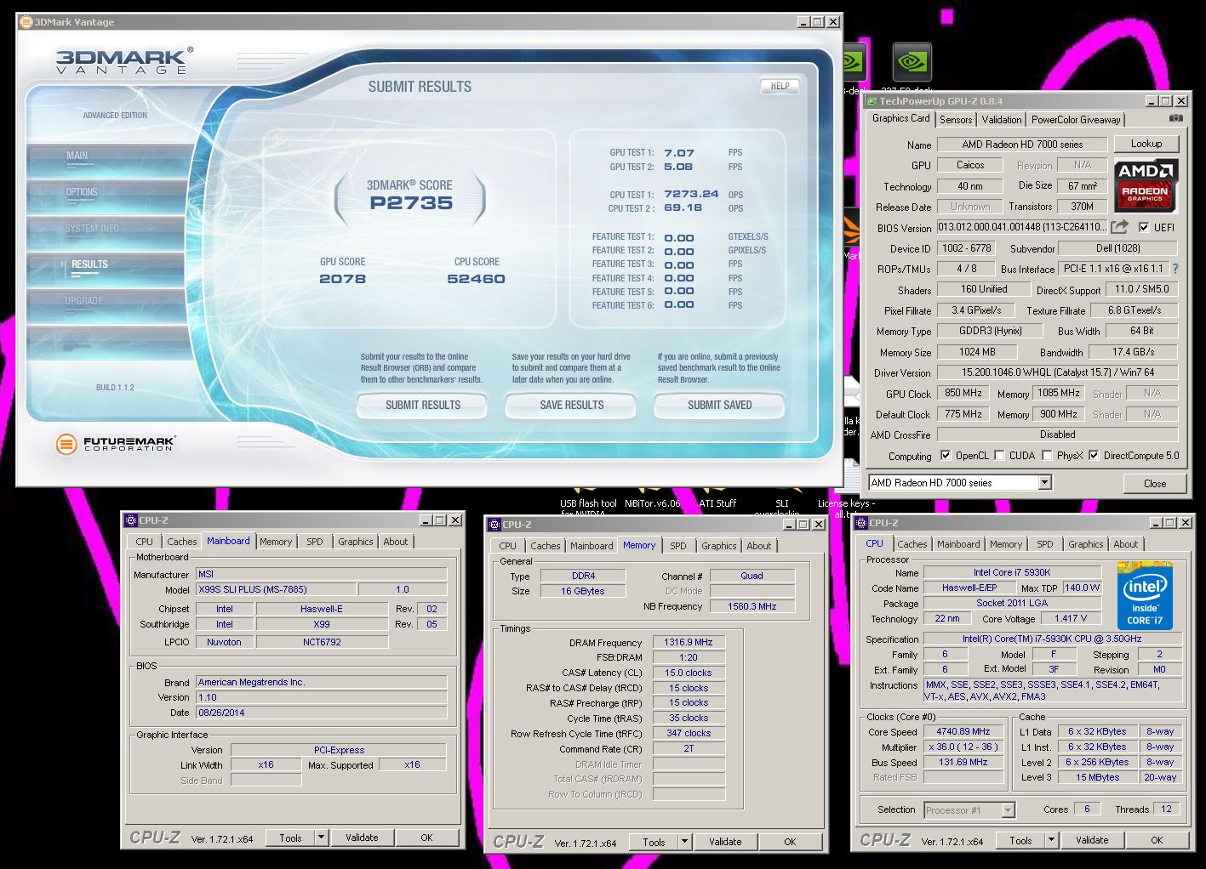Click the GPU-Z screenshot camera icon
This screenshot has width=1206, height=869.
tap(1176, 119)
